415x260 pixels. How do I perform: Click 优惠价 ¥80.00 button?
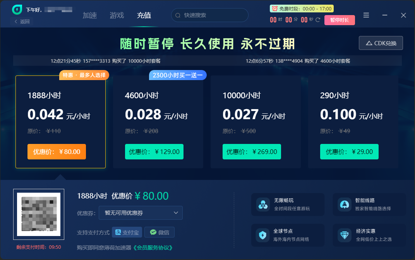(x=57, y=152)
